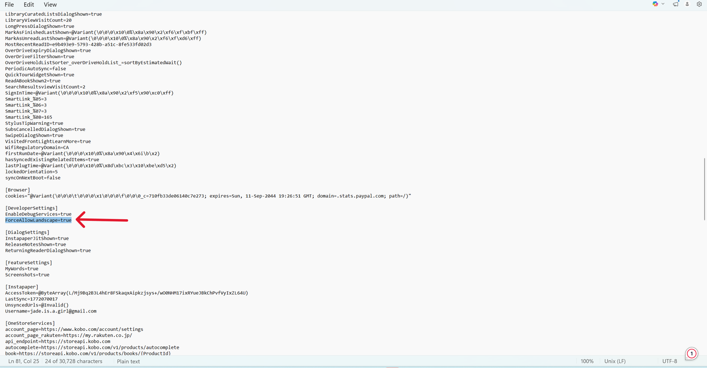
Task: Click the account_page= kobo URL line
Action: click(x=74, y=329)
